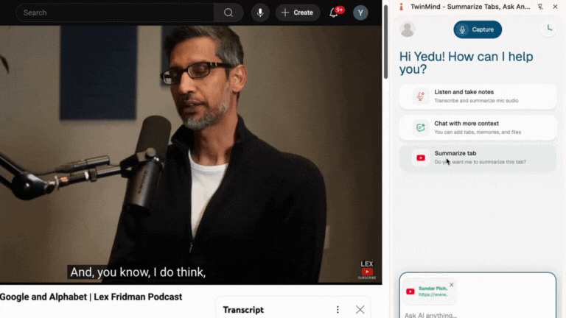Screen dimensions: 566x318
Task: Choose Listen and take notes option
Action: click(478, 96)
